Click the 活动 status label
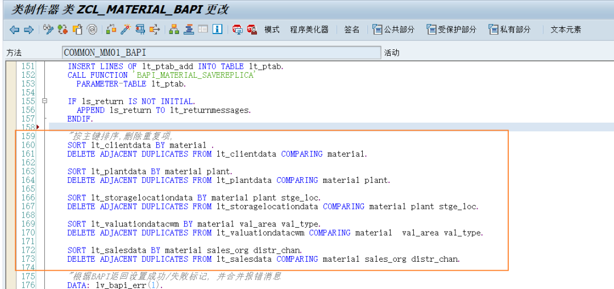 392,52
